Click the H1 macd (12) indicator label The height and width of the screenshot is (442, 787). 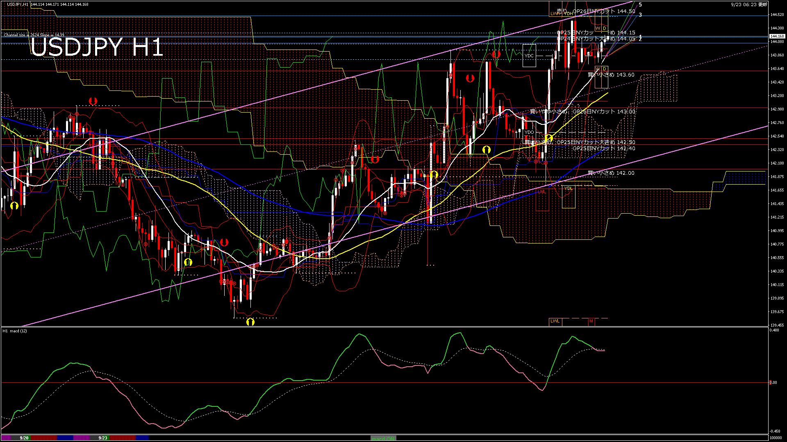pyautogui.click(x=15, y=331)
